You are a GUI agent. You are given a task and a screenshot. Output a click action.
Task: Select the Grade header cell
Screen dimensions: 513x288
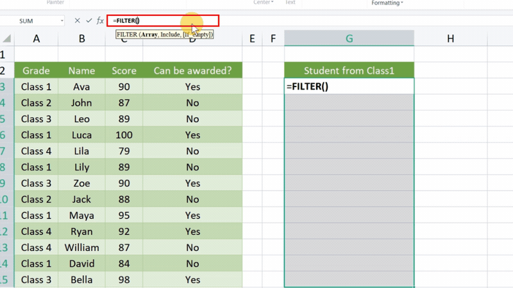pos(36,70)
